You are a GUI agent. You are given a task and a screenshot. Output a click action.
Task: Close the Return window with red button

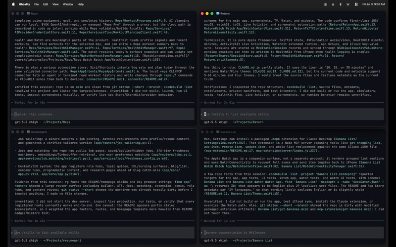(202, 14)
